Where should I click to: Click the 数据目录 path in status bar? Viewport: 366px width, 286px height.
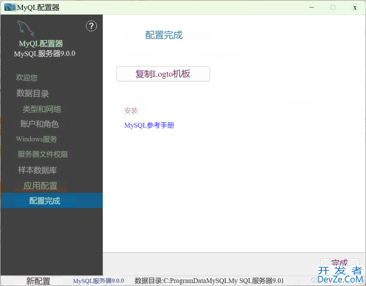tap(209, 281)
